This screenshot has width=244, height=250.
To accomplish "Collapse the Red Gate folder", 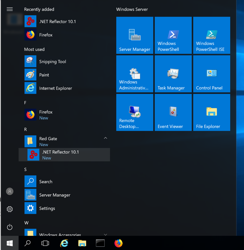I will [106, 138].
